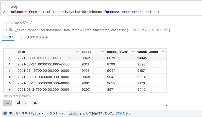Click the cases_upper column header
The image size is (202, 117).
point(151,52)
